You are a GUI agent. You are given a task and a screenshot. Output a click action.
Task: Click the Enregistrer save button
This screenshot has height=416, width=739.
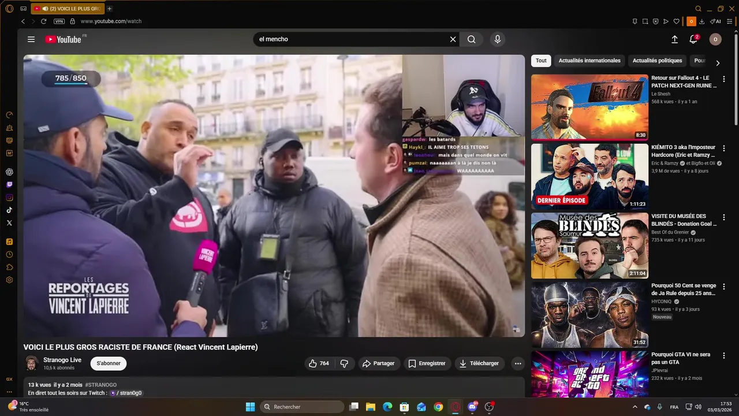pyautogui.click(x=427, y=363)
